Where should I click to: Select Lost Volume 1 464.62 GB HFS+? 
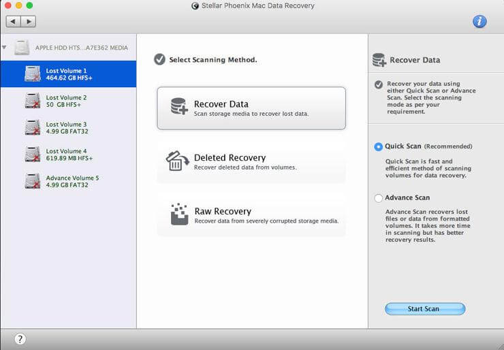tap(68, 74)
